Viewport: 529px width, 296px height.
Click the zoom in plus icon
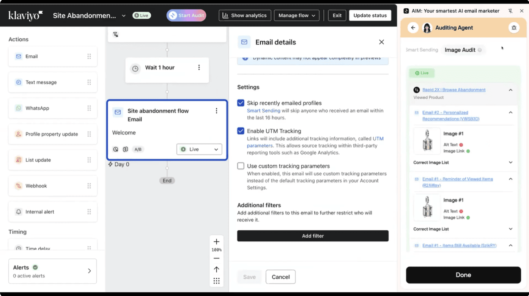216,242
